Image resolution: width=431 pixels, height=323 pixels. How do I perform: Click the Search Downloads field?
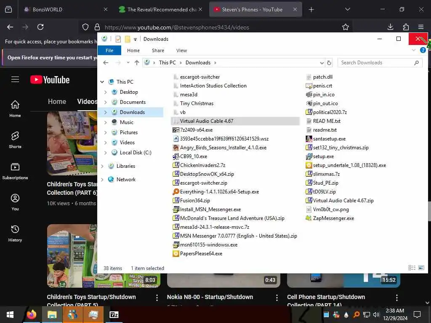[x=380, y=63]
